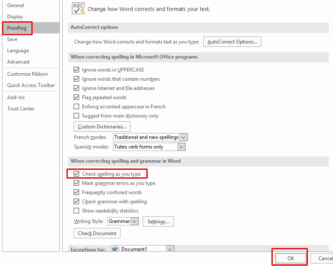Click 'AutoCorrect options' section heading
The image size is (333, 266).
(95, 27)
